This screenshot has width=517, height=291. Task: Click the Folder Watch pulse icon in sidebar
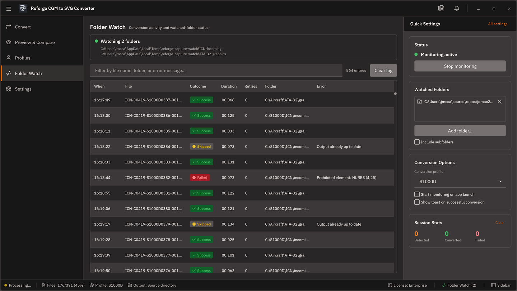tap(9, 73)
